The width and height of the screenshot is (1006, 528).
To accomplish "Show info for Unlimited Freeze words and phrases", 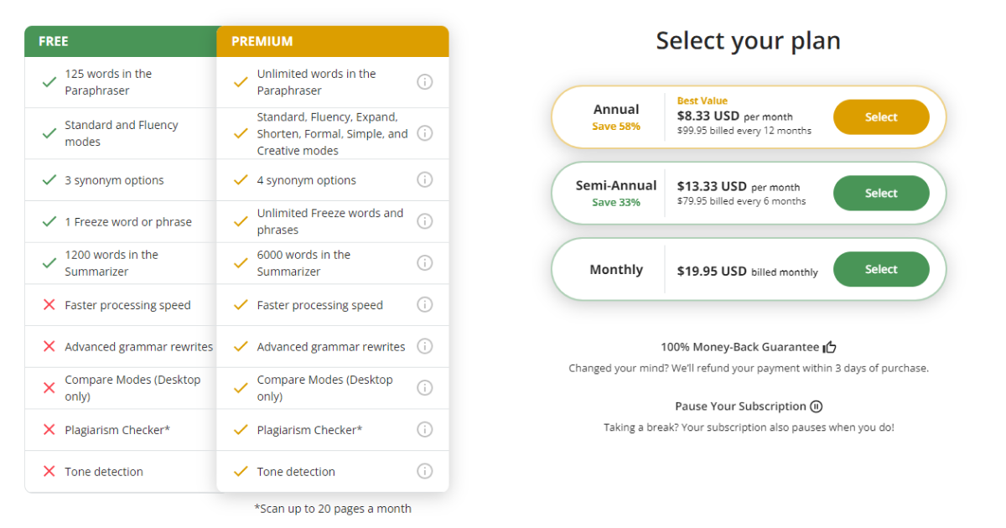I will click(x=425, y=221).
